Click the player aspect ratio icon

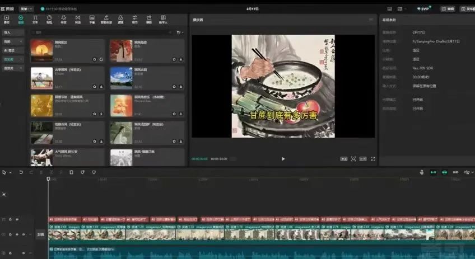[363, 159]
